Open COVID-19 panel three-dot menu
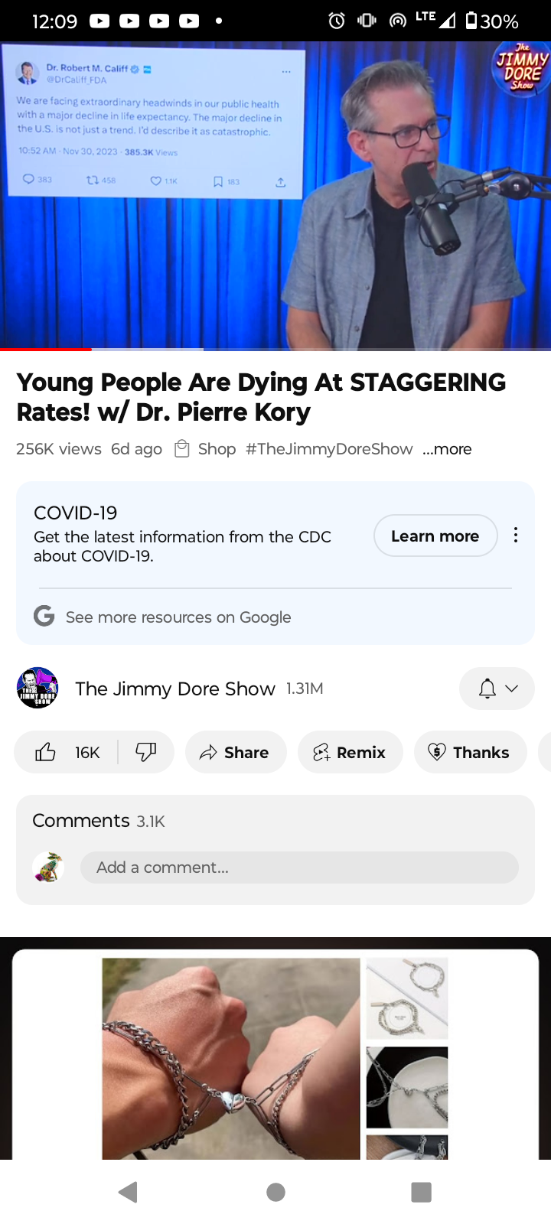This screenshot has height=1224, width=551. 516,535
